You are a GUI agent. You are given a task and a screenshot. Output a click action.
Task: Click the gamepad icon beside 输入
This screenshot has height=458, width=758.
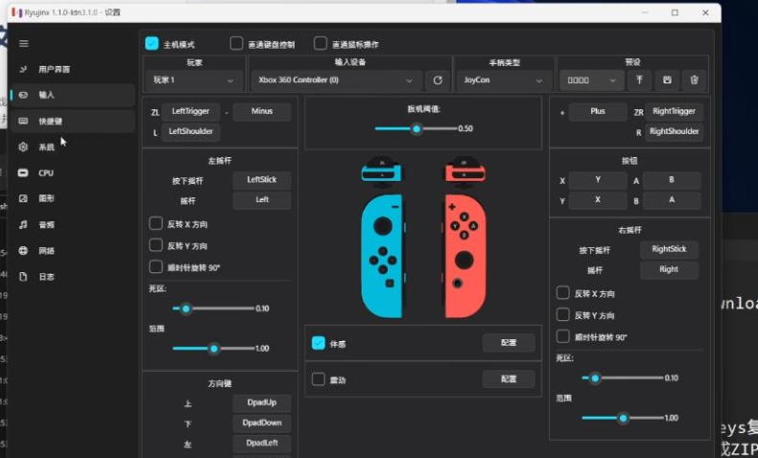click(23, 95)
